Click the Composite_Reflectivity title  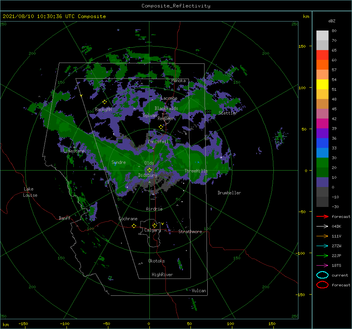tap(176, 6)
